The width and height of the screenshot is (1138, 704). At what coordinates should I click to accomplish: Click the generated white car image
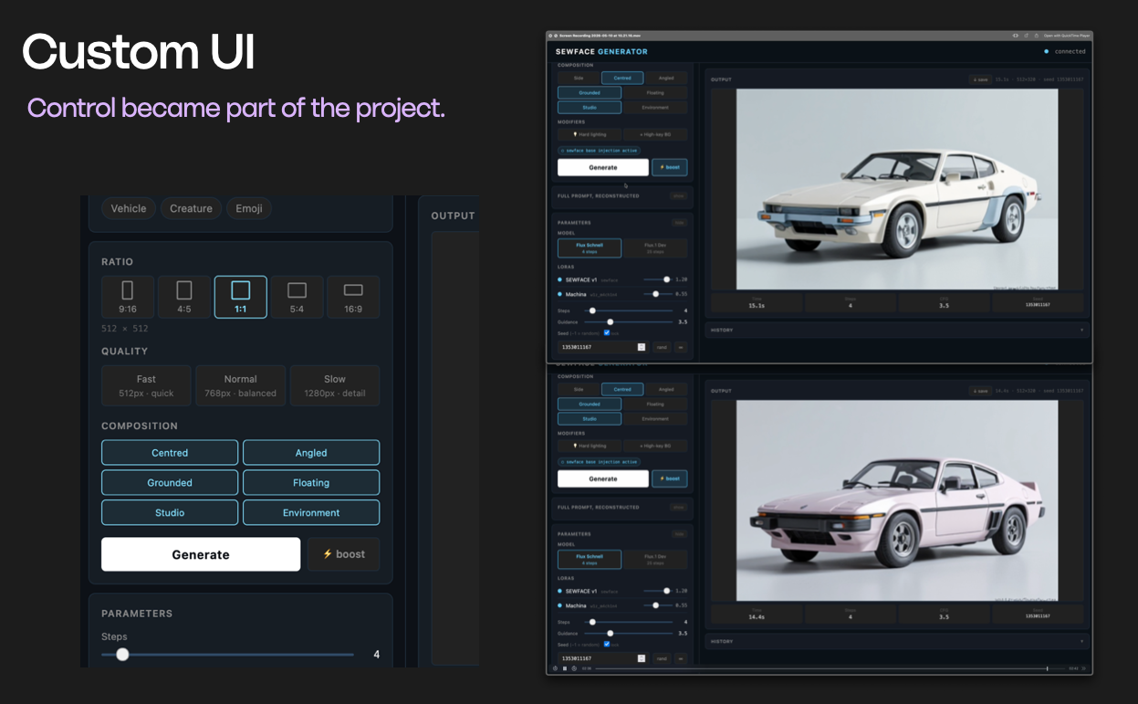896,188
